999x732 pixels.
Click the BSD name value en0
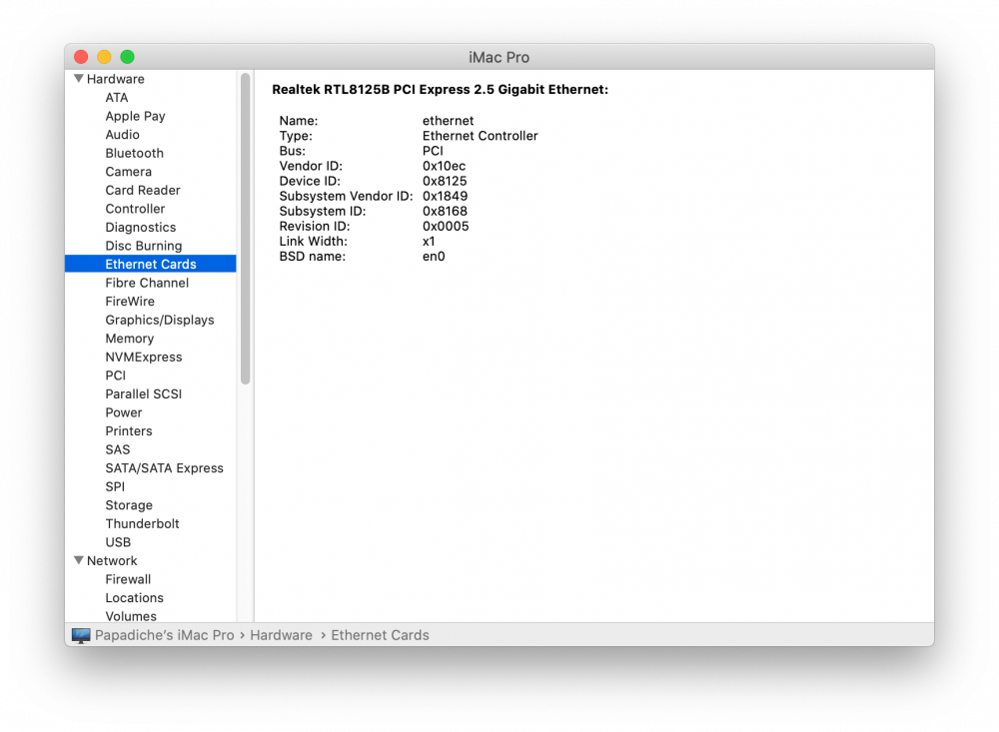[x=434, y=257]
